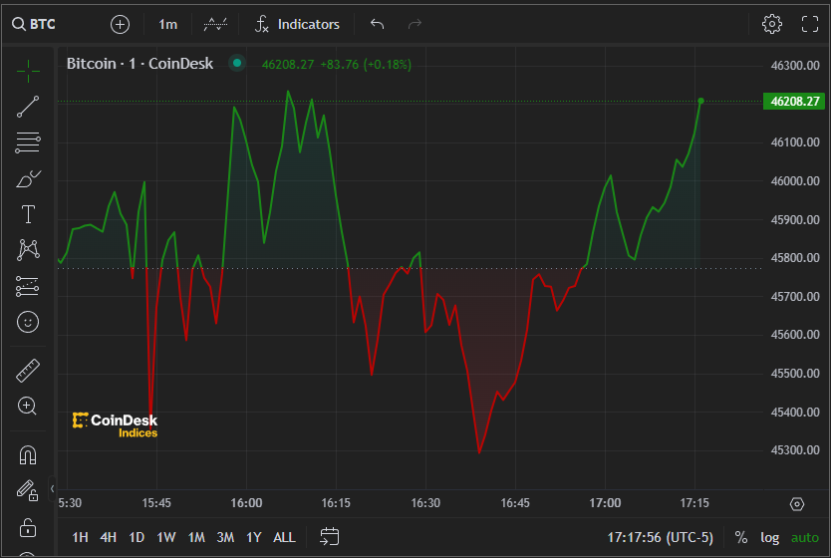Toggle stay in drawing mode
The height and width of the screenshot is (558, 831).
(x=28, y=490)
